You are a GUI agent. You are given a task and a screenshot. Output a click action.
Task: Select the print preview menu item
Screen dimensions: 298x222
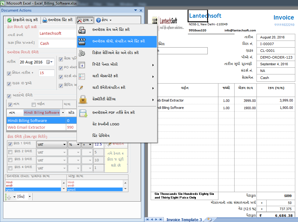click(x=117, y=136)
